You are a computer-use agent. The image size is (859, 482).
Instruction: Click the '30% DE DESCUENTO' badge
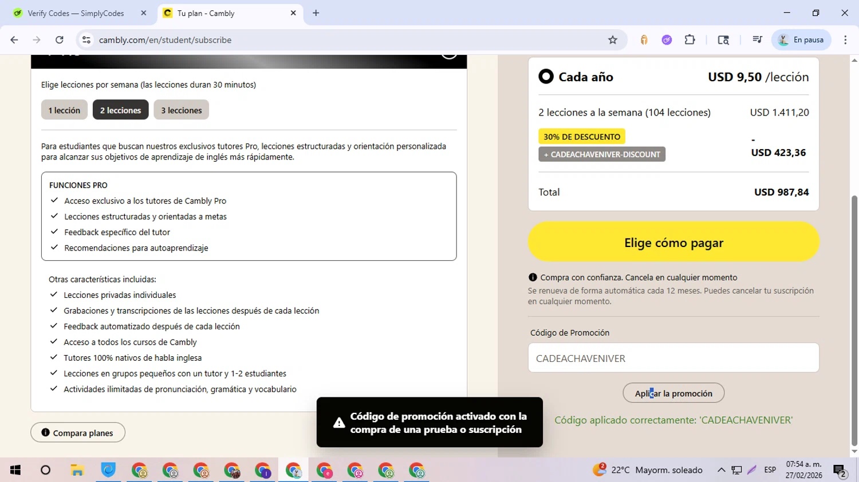582,137
